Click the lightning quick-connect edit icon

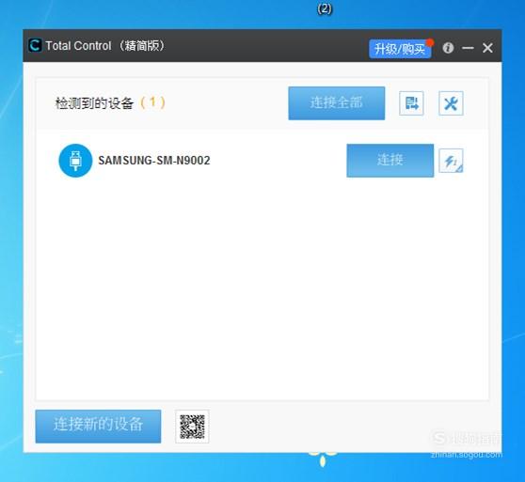451,161
